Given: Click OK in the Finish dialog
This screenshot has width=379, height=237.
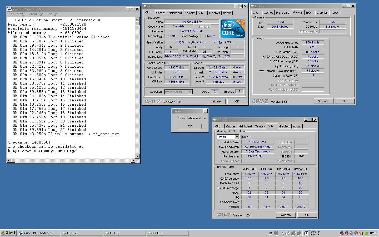Looking at the screenshot, I should coord(190,126).
